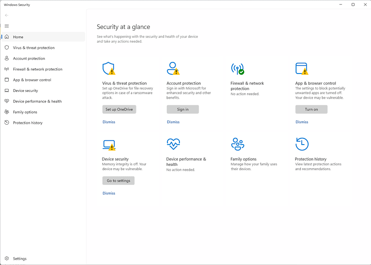Click the laptop icon in sidebar

tap(7, 90)
